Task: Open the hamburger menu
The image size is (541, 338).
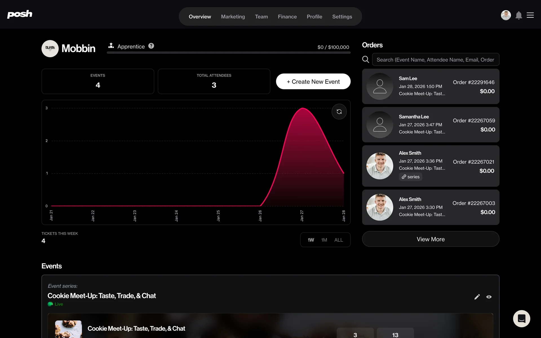Action: click(x=530, y=15)
